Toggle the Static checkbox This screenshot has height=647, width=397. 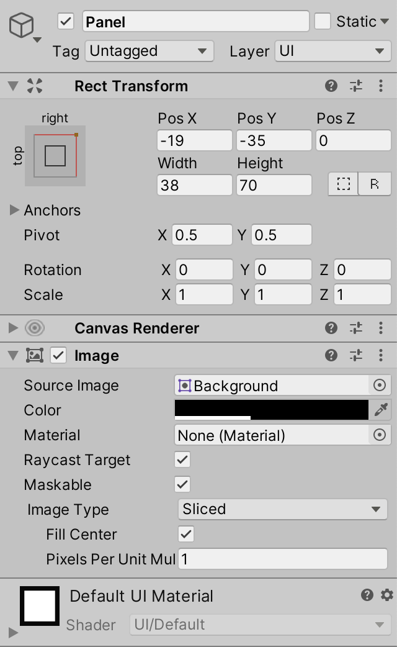click(x=323, y=22)
